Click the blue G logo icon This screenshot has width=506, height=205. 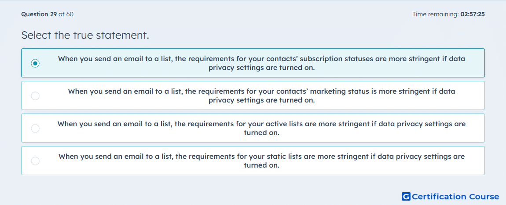(406, 196)
